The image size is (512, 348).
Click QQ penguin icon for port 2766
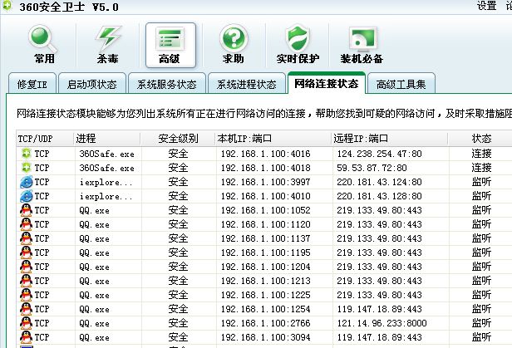[26, 323]
